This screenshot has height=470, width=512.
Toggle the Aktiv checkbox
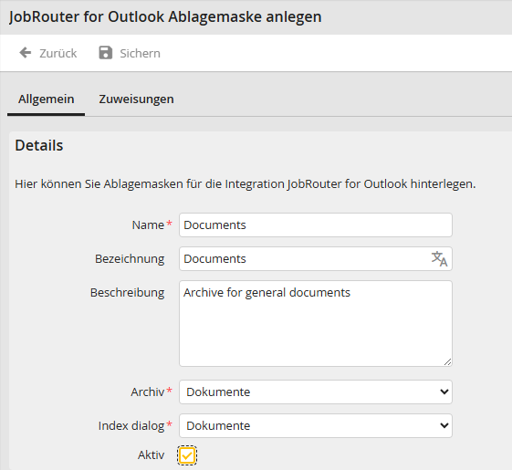[187, 455]
